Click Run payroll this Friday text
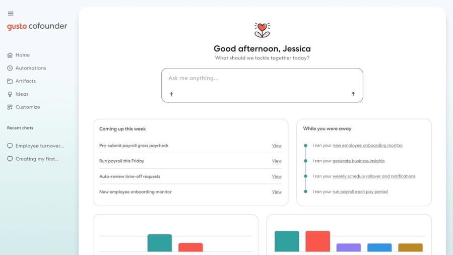The width and height of the screenshot is (453, 255). (121, 161)
